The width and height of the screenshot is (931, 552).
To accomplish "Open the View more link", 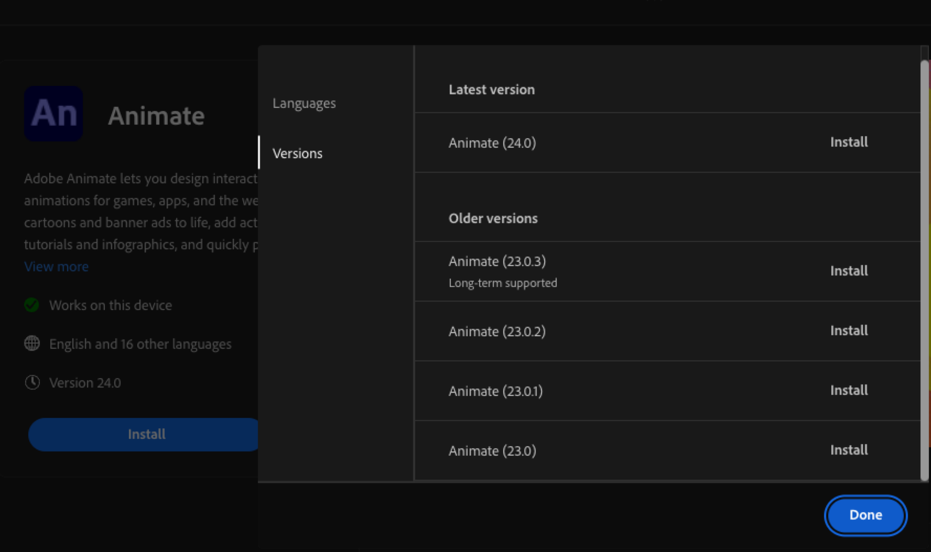I will coord(56,267).
